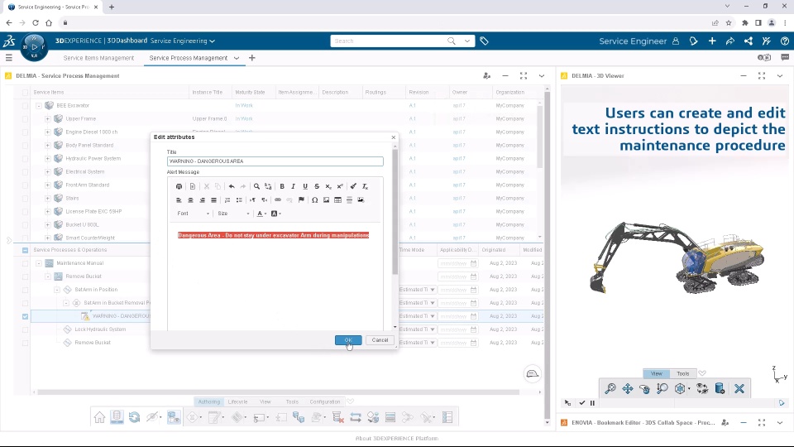Click the 3D compass play button
The image size is (794, 447).
pos(34,47)
